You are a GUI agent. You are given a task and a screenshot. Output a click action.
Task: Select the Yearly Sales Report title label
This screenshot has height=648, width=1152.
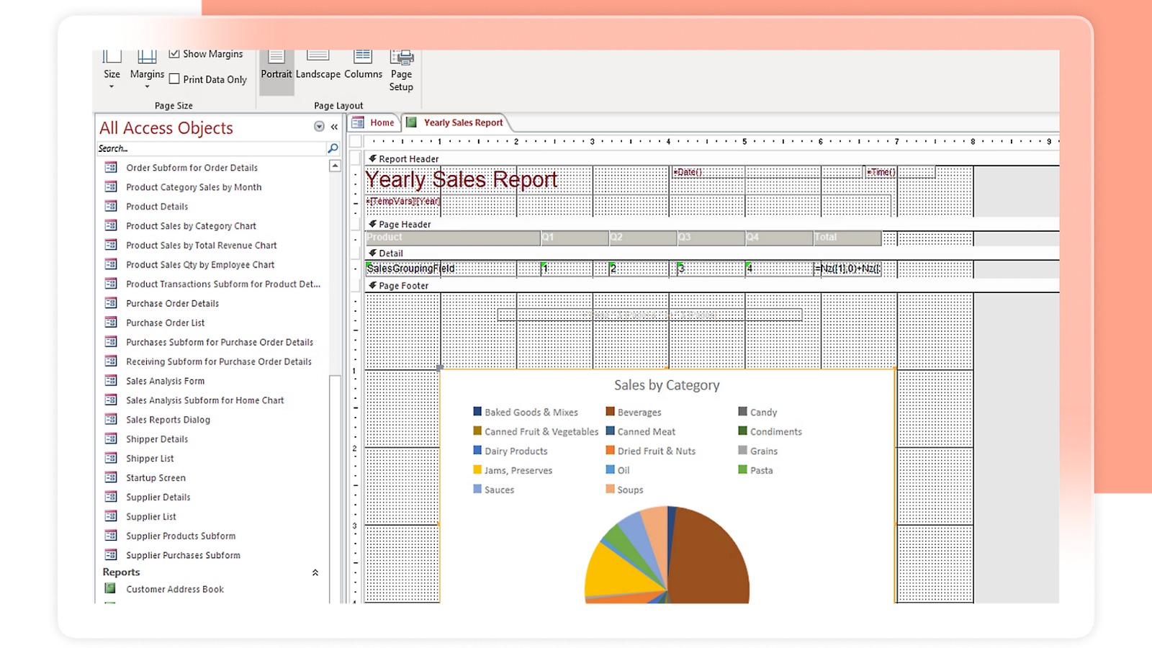tap(461, 179)
